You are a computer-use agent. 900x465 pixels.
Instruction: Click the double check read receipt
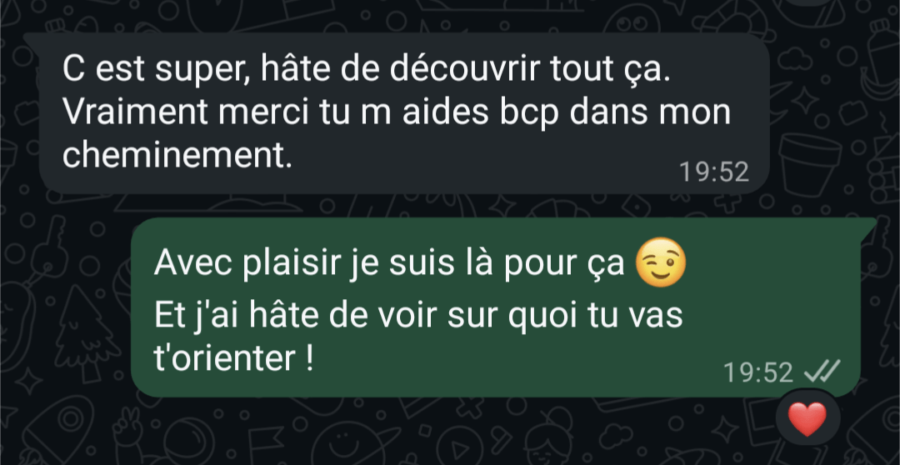point(822,371)
